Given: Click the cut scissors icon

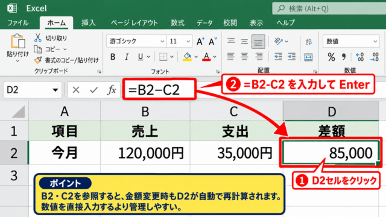Looking at the screenshot, I should pyautogui.click(x=37, y=38).
